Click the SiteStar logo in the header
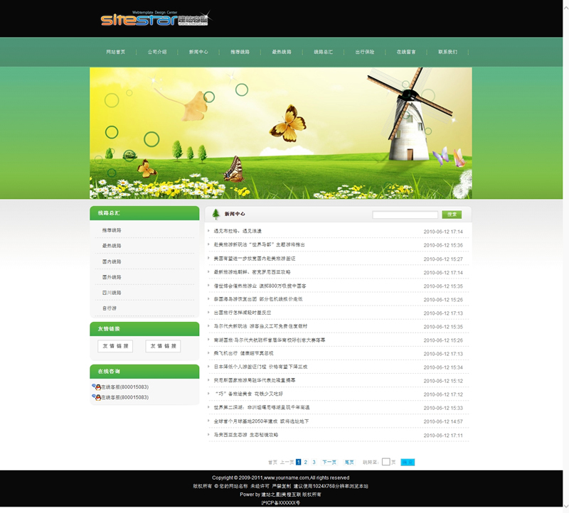The width and height of the screenshot is (569, 513). (x=154, y=19)
